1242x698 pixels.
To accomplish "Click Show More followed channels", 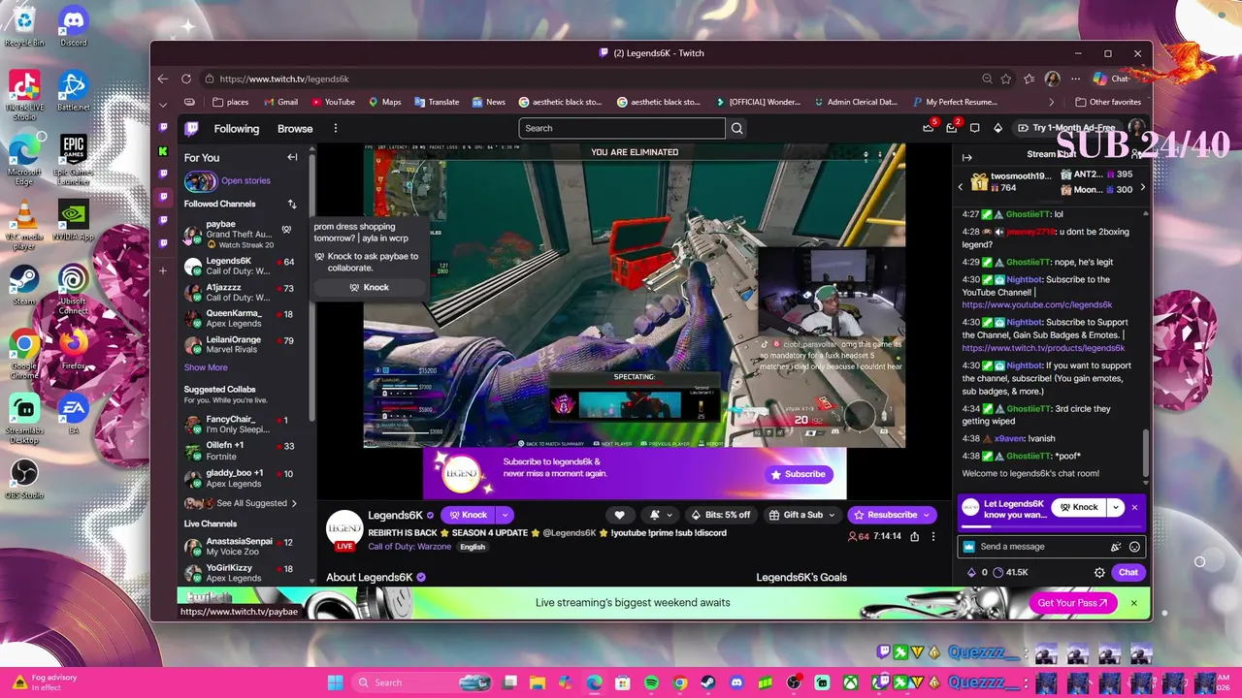I will tap(206, 367).
